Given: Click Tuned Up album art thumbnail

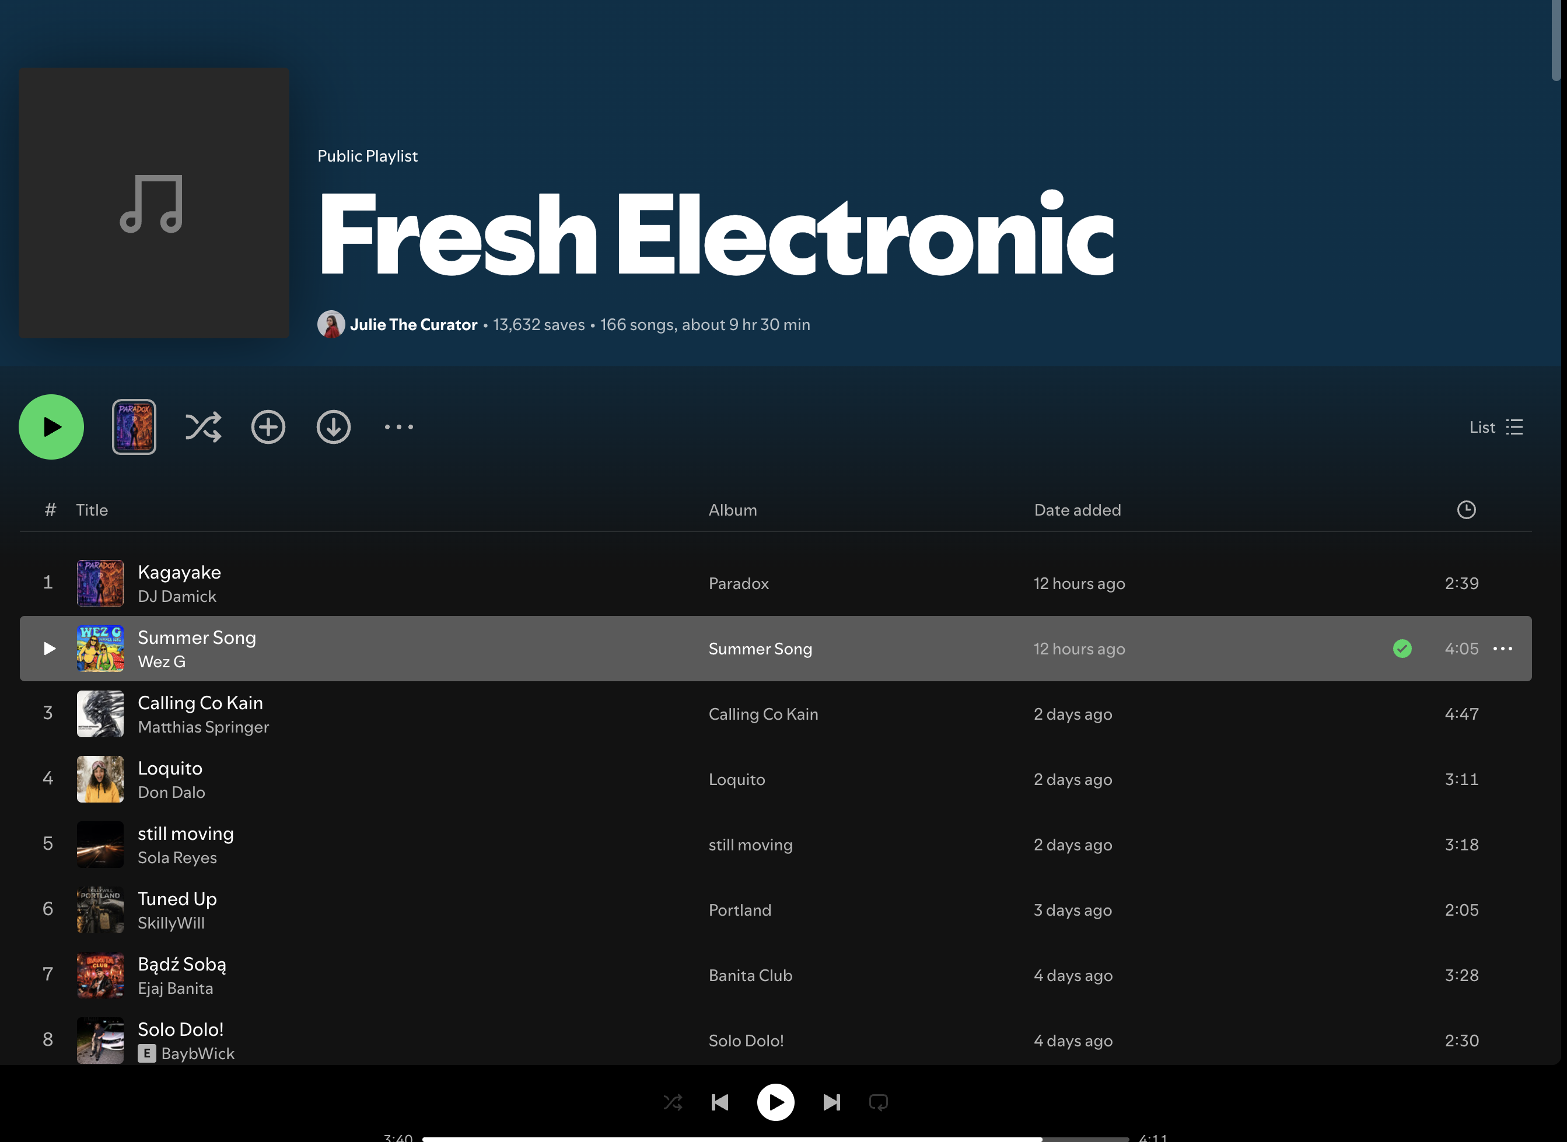Looking at the screenshot, I should pos(100,910).
